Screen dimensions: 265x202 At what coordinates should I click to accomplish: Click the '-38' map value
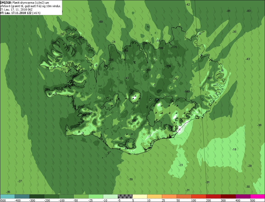click(x=259, y=125)
